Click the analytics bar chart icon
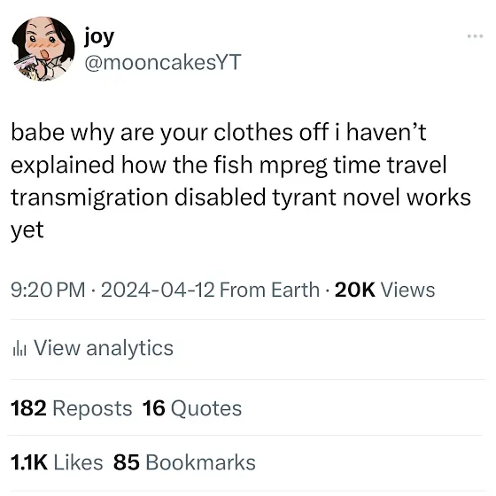The image size is (496, 496). click(x=19, y=349)
